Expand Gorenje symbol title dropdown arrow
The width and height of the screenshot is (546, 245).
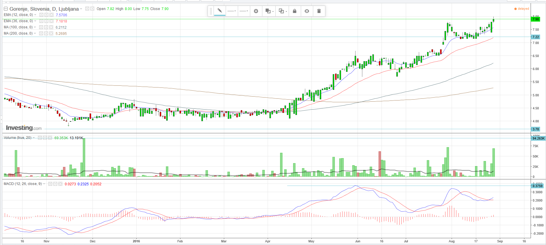81,9
